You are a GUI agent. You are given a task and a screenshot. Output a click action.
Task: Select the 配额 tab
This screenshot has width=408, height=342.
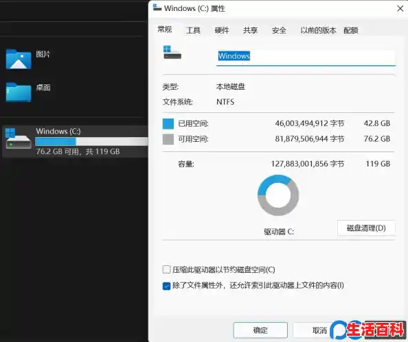[x=351, y=30]
